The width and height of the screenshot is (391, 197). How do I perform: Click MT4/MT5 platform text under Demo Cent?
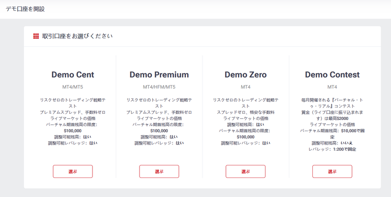click(x=73, y=87)
